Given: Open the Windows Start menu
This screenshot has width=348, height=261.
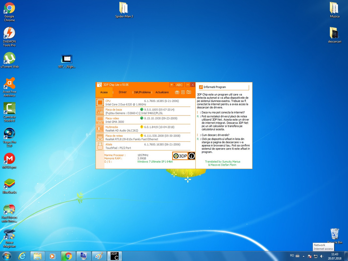Looking at the screenshot, I should click(x=7, y=256).
